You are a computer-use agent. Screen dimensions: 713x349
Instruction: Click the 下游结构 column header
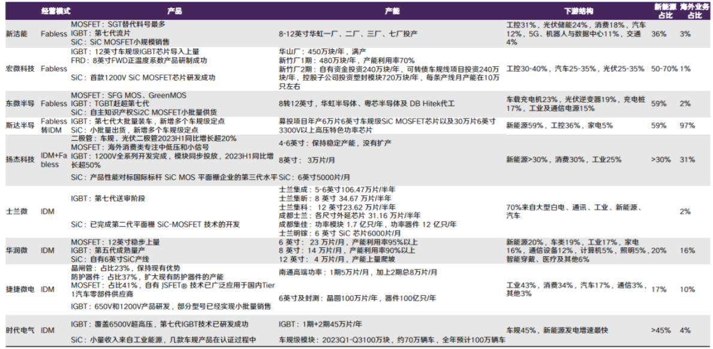tap(579, 11)
